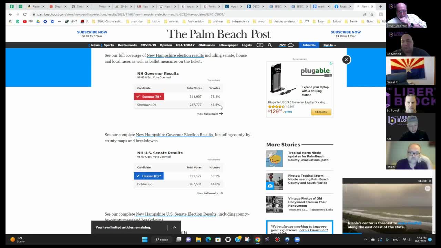441x248 pixels.
Task: Open the Opinion section in nav bar
Action: pos(166,45)
